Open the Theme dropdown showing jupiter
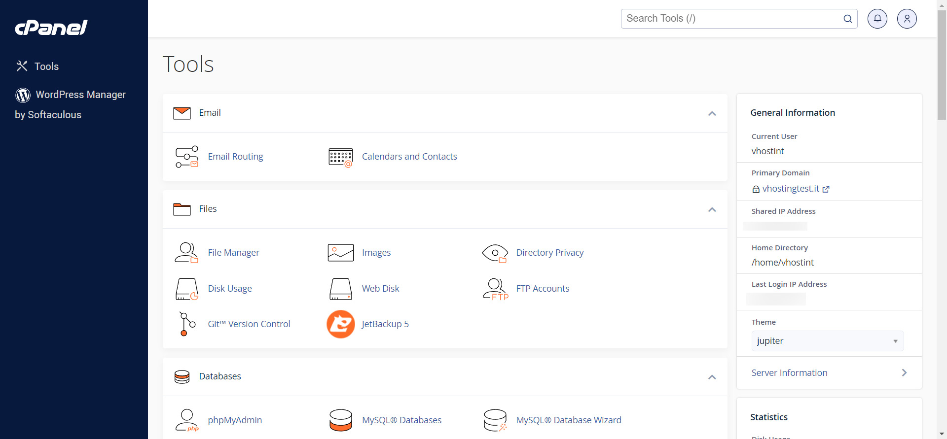The height and width of the screenshot is (439, 947). coord(828,341)
